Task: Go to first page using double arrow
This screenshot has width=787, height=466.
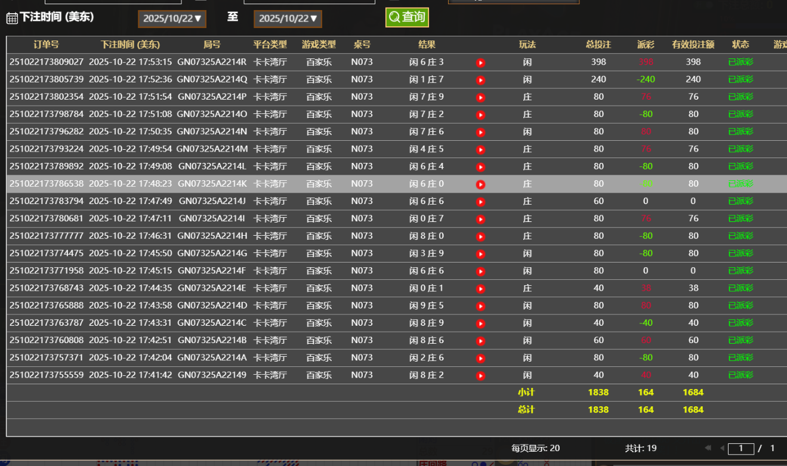Action: (x=708, y=448)
